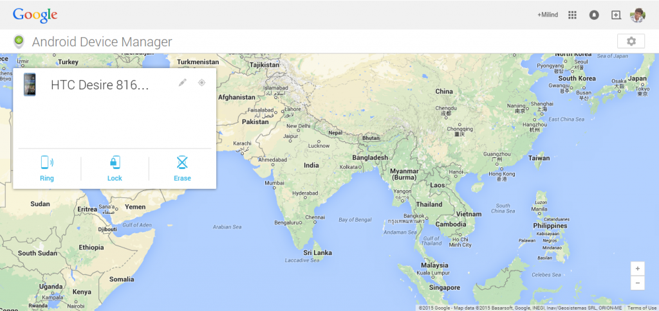Click South Korea label on map
Viewport: 659px width, 311px height.
(x=577, y=78)
